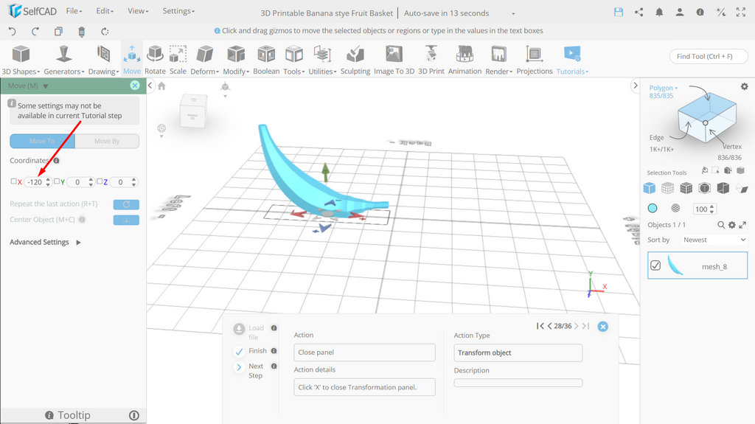The width and height of the screenshot is (755, 424).
Task: Uncheck the mesh_8 object checkbox
Action: pos(655,265)
